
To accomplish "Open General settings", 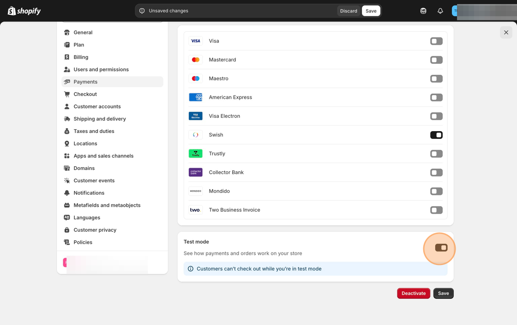I will click(113, 32).
